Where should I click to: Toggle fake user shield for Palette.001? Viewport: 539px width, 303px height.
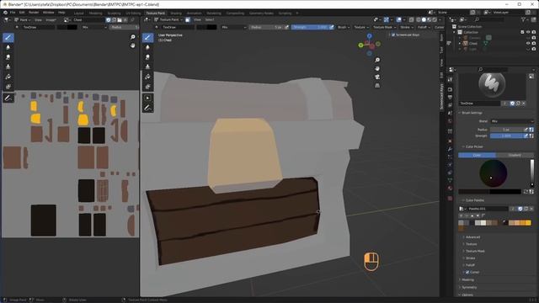520,209
